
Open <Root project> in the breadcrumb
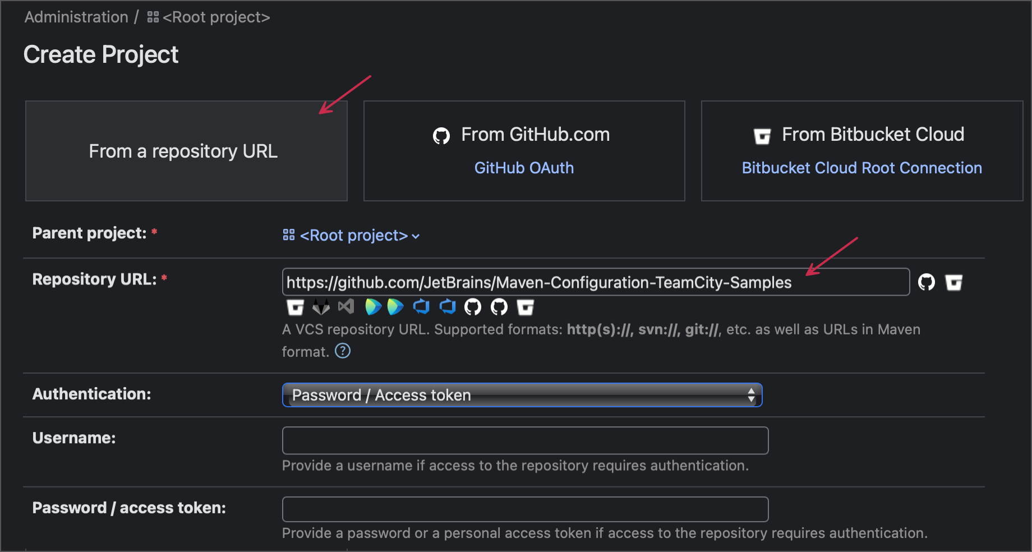tap(215, 17)
